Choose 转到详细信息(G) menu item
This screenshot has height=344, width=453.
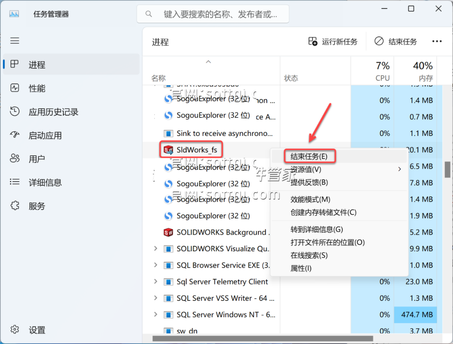tap(339, 229)
